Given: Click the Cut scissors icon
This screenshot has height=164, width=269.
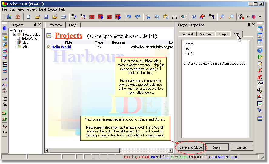Looking at the screenshot, I should pos(148,17).
